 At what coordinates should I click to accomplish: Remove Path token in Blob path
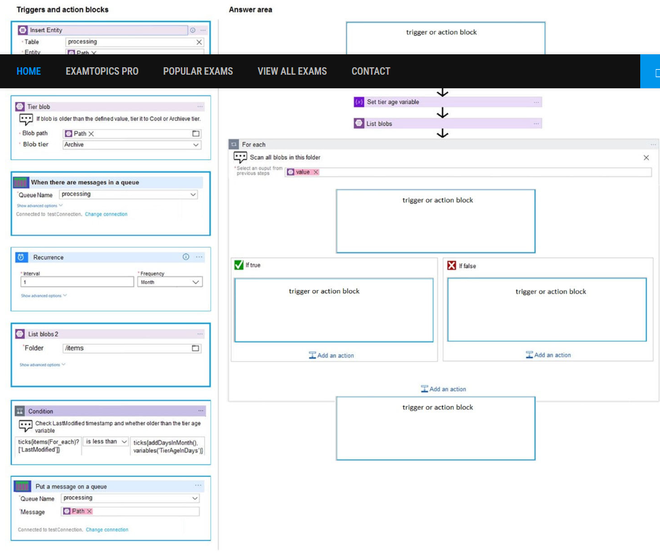[91, 134]
